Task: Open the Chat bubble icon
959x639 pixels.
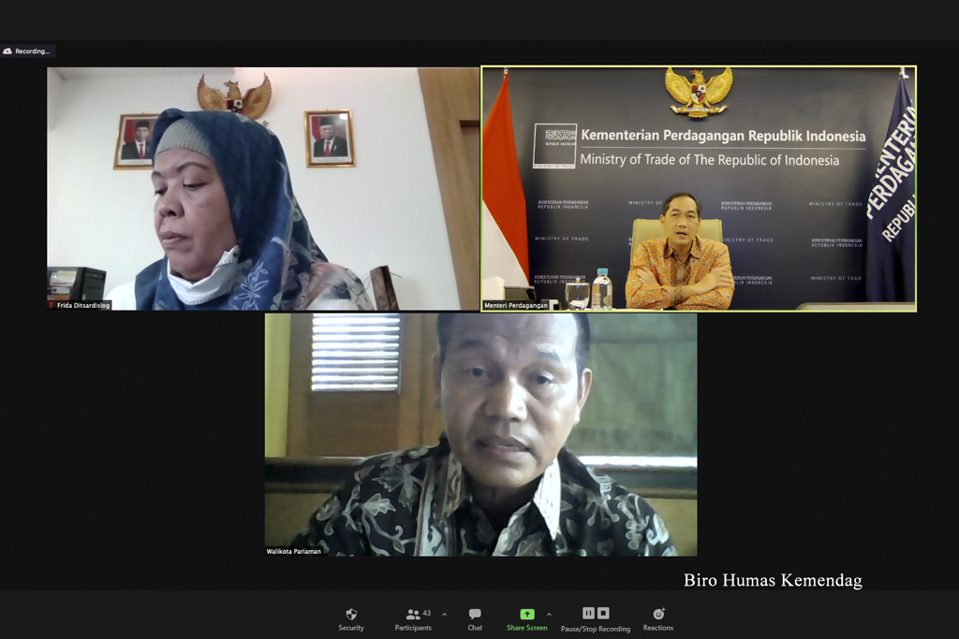Action: (475, 614)
